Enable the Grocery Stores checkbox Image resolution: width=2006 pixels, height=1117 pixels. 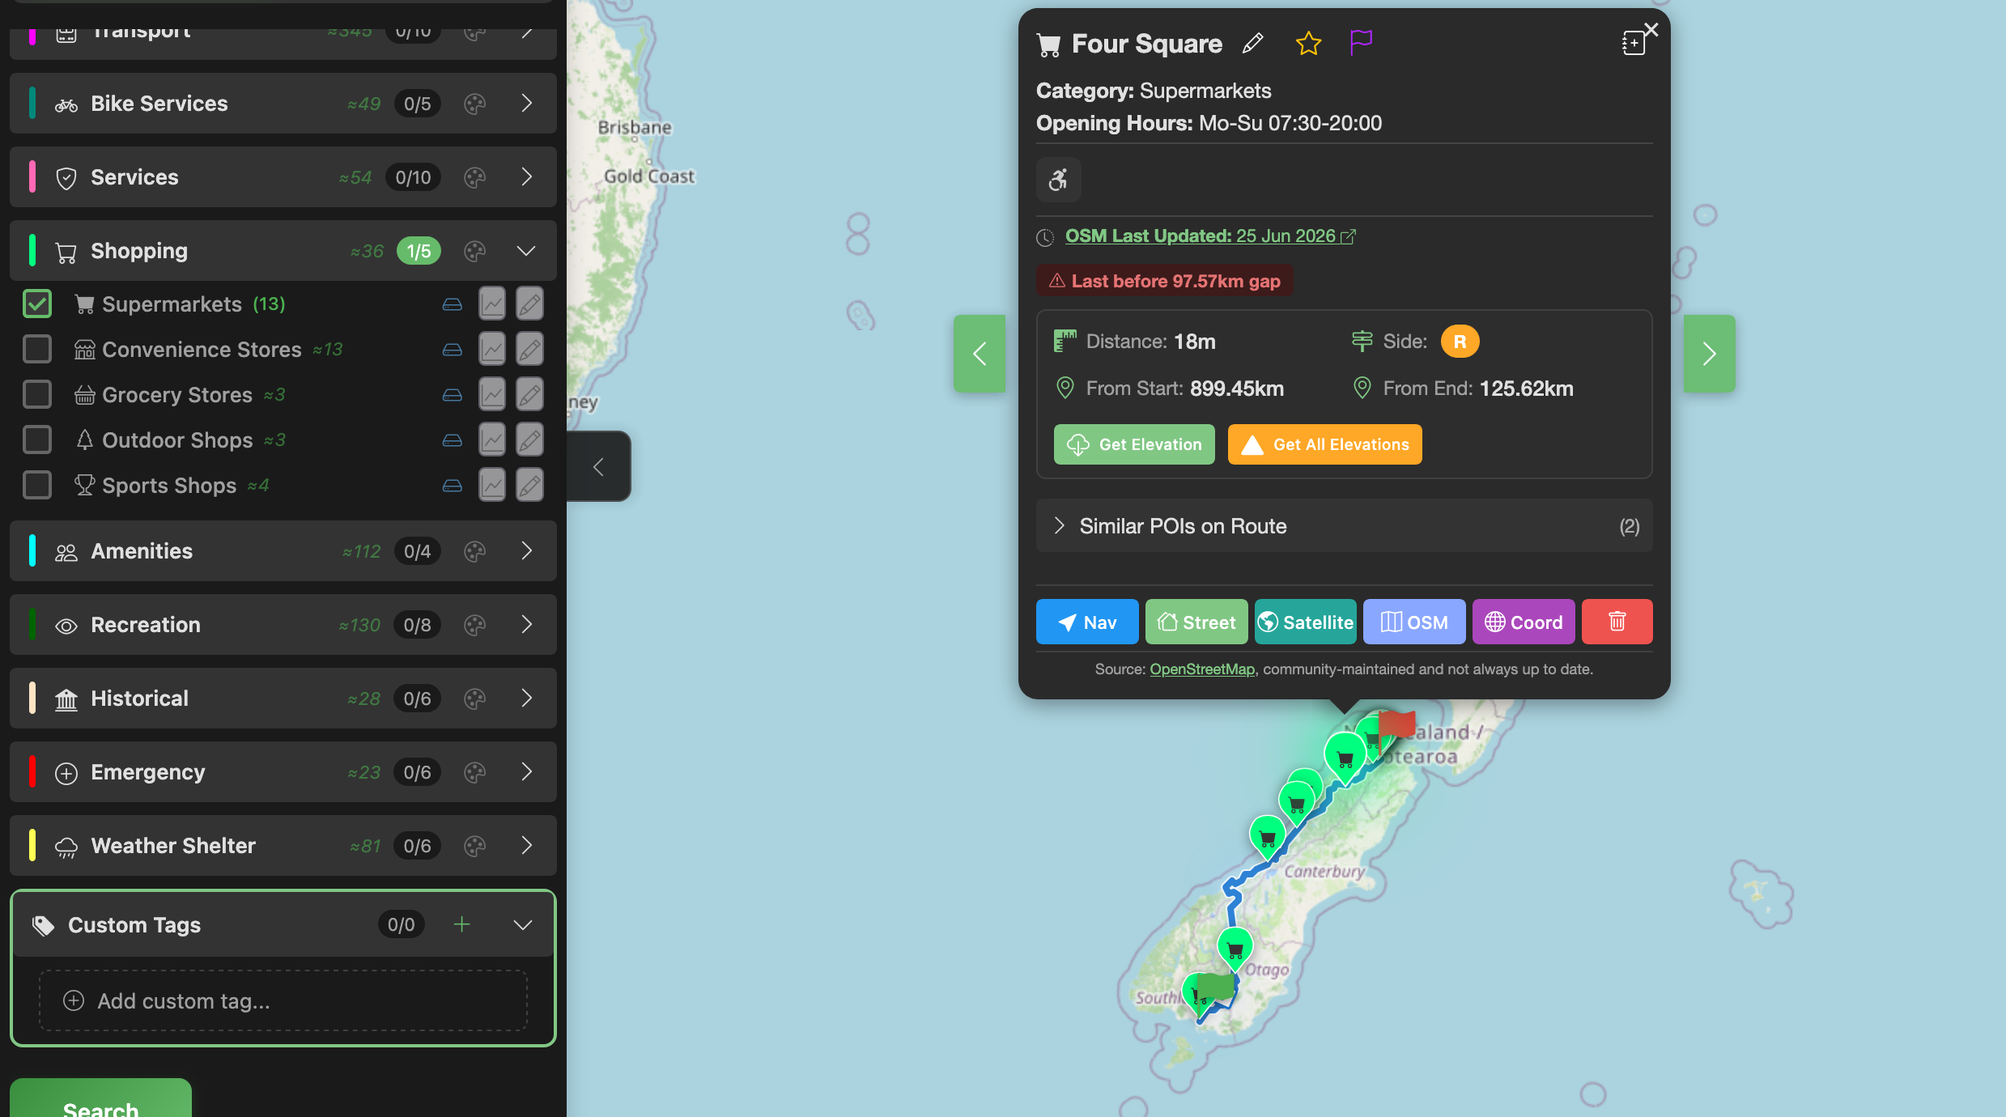click(x=37, y=394)
